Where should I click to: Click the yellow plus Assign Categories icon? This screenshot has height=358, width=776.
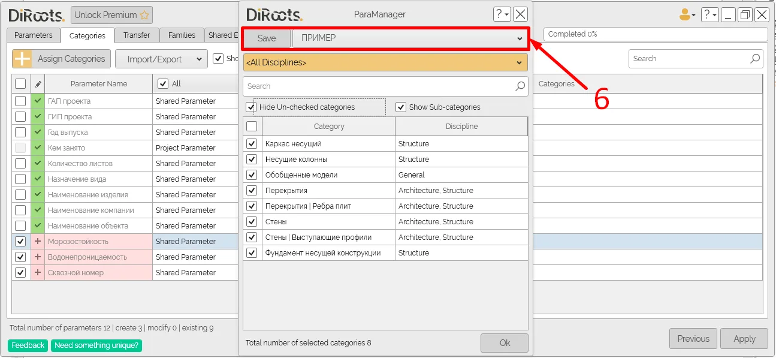tap(22, 59)
